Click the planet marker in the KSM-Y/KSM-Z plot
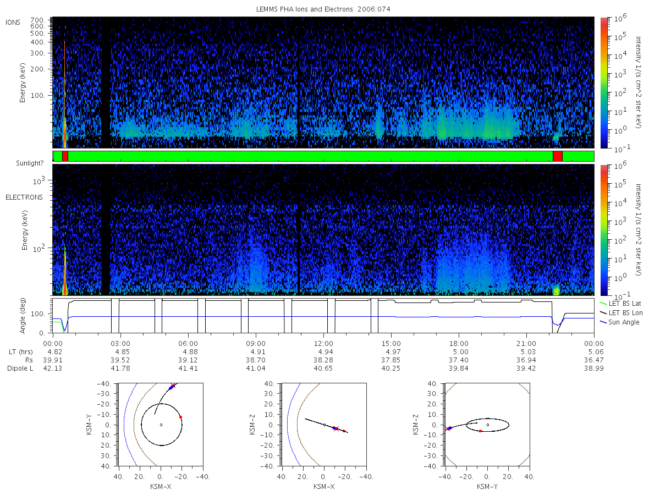 tap(488, 425)
